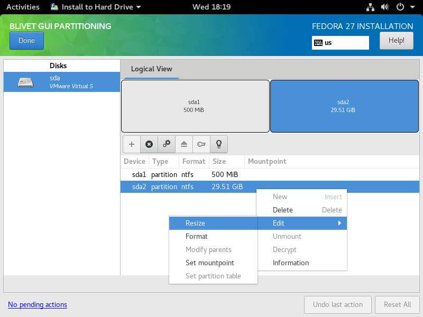Click the Undo last action button
Image resolution: width=423 pixels, height=317 pixels.
338,305
